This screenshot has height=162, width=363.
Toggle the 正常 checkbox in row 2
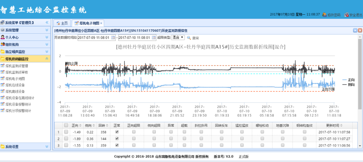[117, 139]
